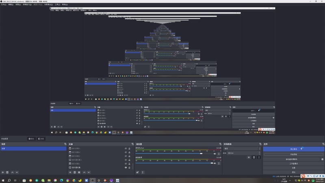The image size is (325, 183).
Task: Float the Audio Mixer dock panel
Action: (220, 144)
